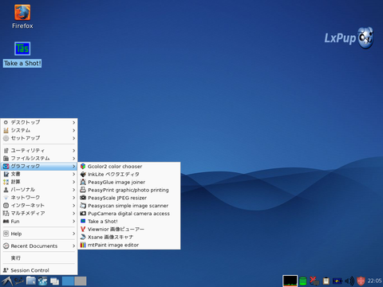The image size is (383, 287).
Task: Select the Take a Shot! desktop icon
Action: pos(22,54)
